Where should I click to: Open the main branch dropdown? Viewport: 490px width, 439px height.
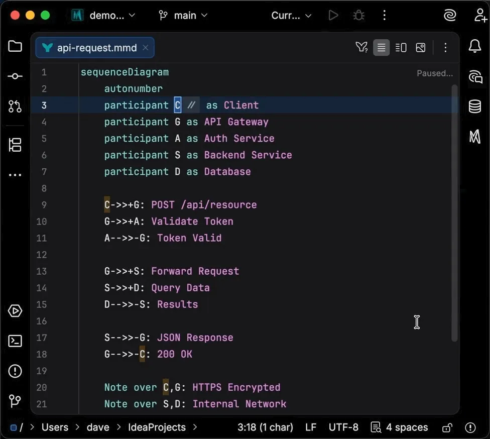[x=183, y=16]
